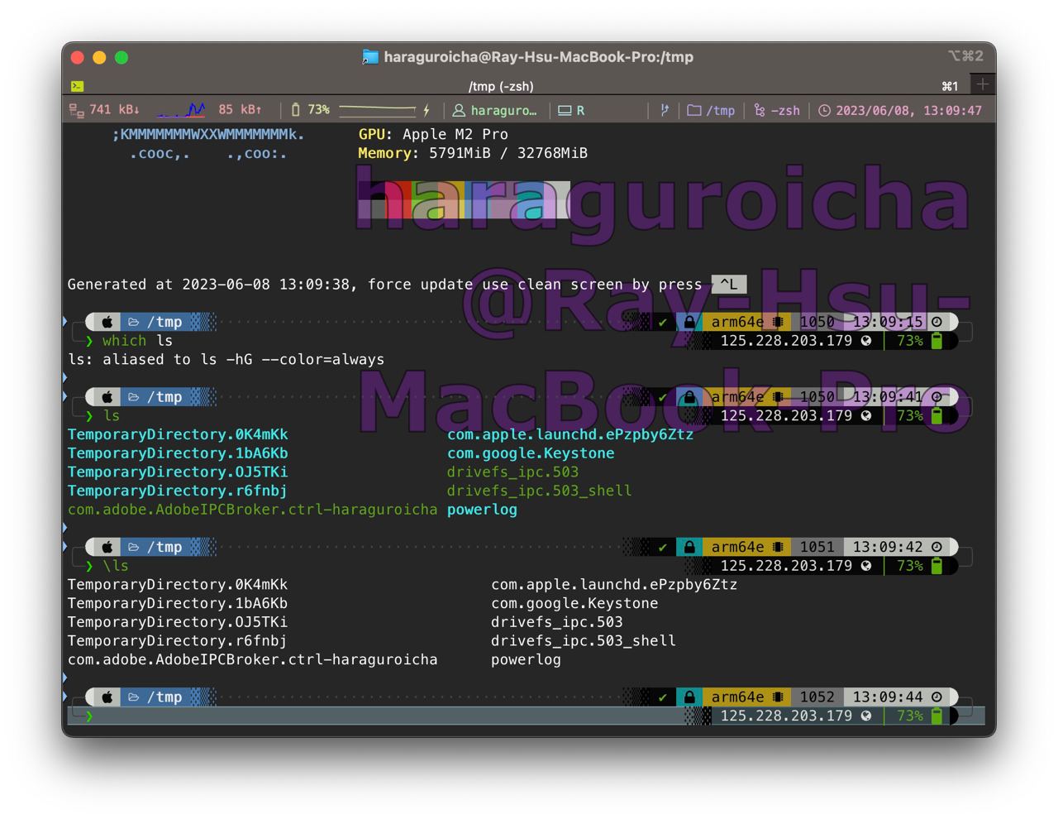
Task: Click the /tmp working directory in status bar
Action: [720, 110]
